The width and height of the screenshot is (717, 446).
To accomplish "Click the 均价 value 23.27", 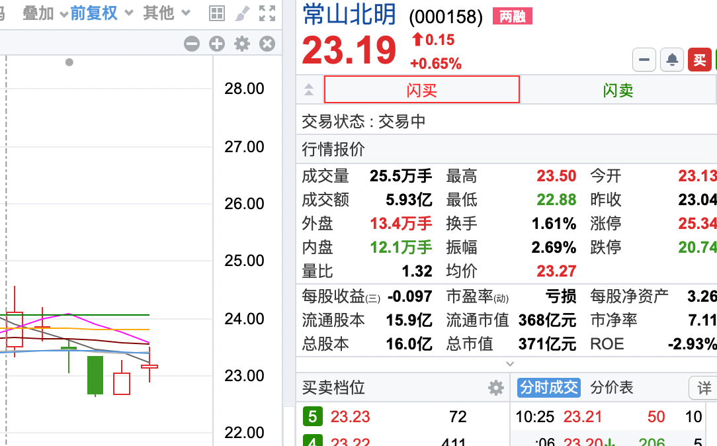I will [x=556, y=271].
